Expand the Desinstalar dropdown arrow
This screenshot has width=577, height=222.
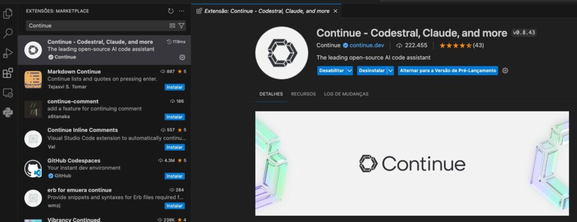coord(390,70)
